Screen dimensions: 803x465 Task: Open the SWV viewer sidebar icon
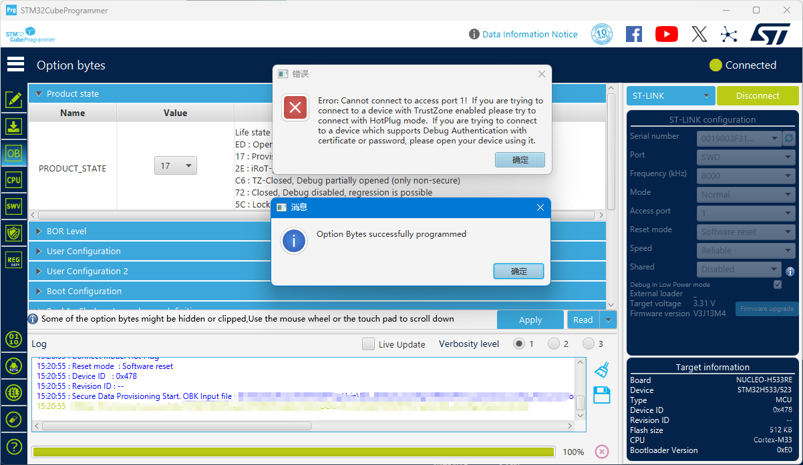(14, 207)
